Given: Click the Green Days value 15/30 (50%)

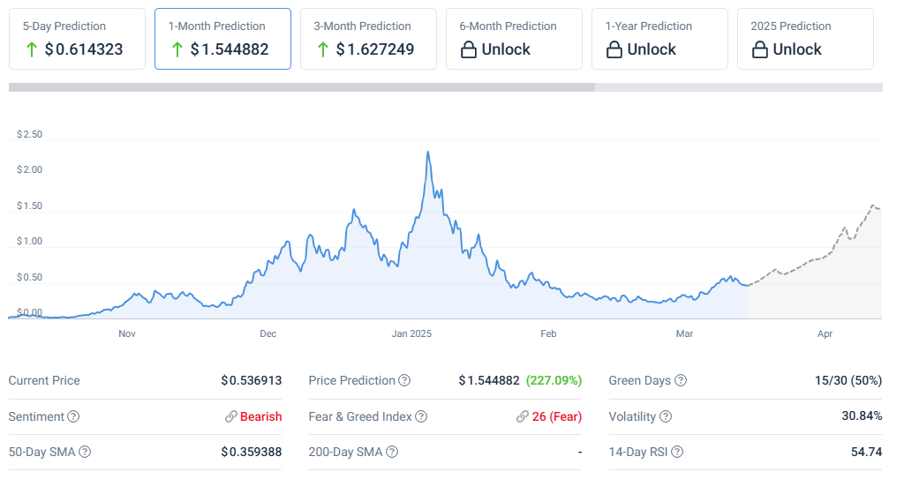Looking at the screenshot, I should 848,380.
